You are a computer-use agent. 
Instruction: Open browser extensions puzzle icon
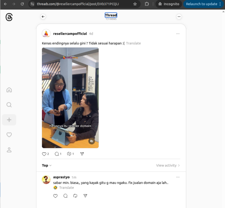click(x=147, y=4)
